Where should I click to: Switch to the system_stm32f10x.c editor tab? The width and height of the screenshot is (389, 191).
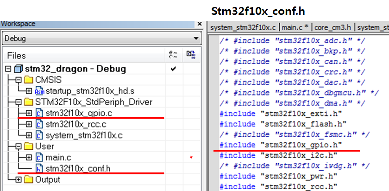pos(243,27)
